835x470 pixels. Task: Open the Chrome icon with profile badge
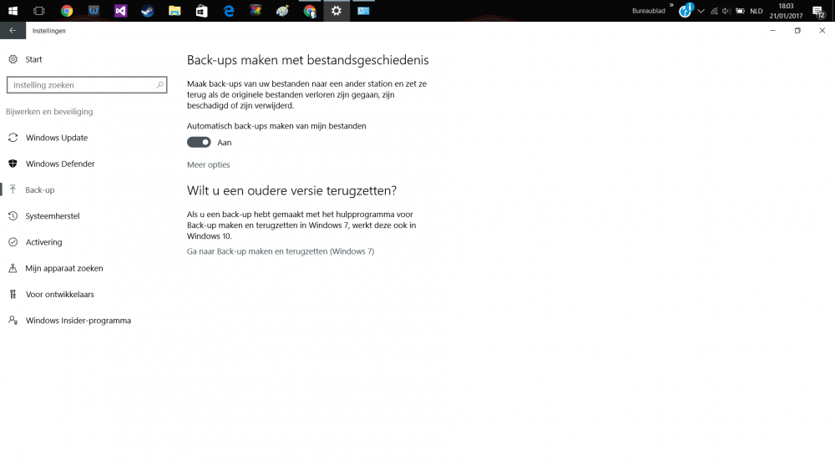[310, 11]
